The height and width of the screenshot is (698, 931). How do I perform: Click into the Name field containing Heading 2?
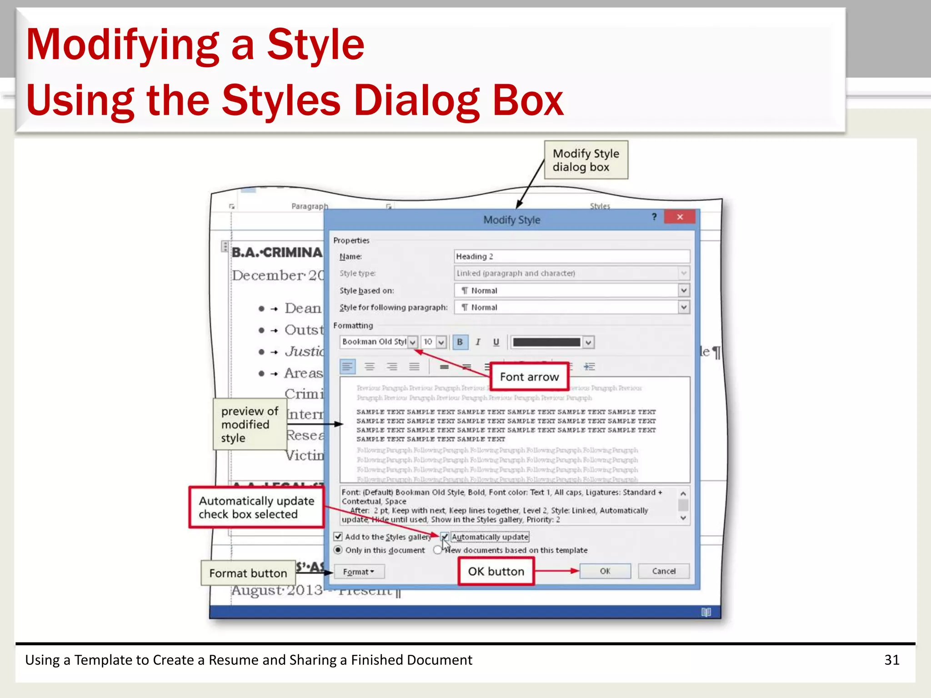coord(572,256)
